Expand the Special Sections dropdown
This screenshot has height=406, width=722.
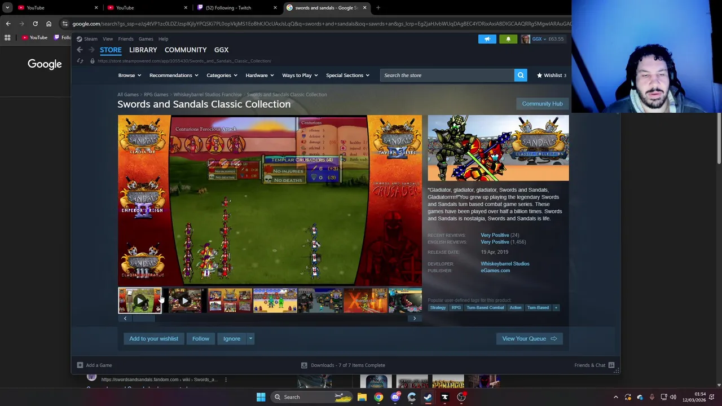click(x=347, y=75)
